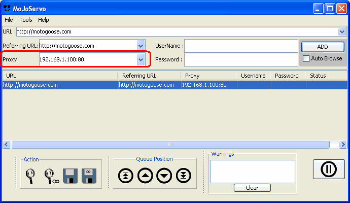
Task: Sort by the Status column header
Action: pyautogui.click(x=326, y=76)
